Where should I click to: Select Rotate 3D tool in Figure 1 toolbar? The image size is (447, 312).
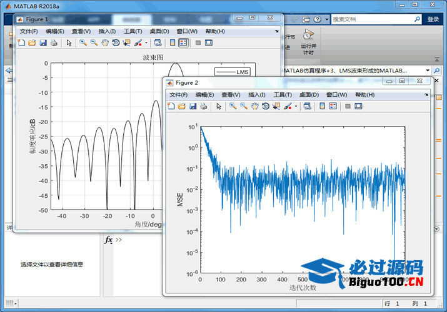coord(116,42)
